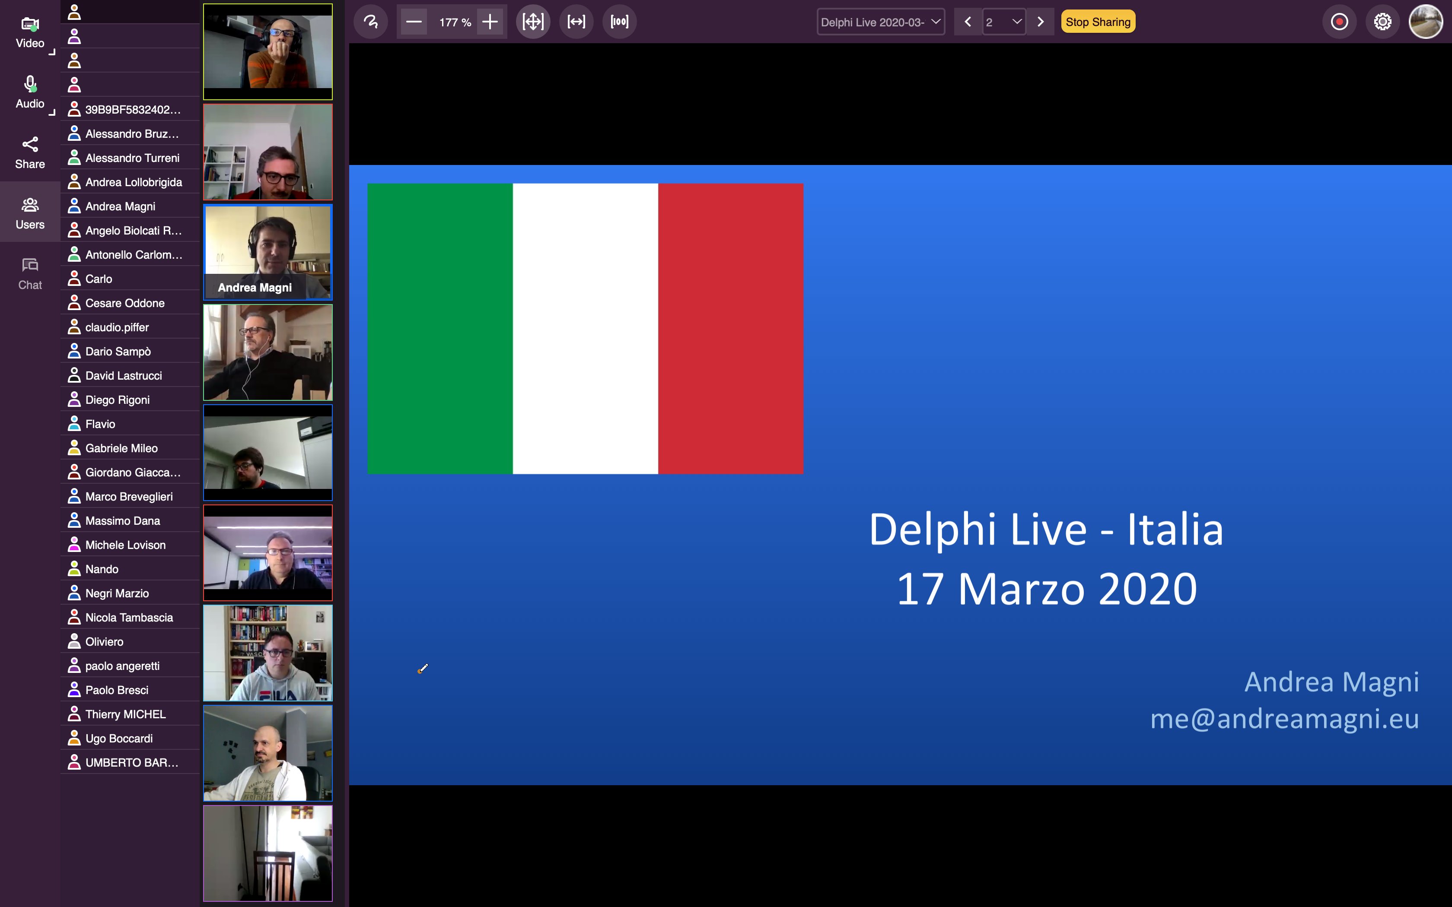Select user Cesare Oddone

[x=130, y=303]
